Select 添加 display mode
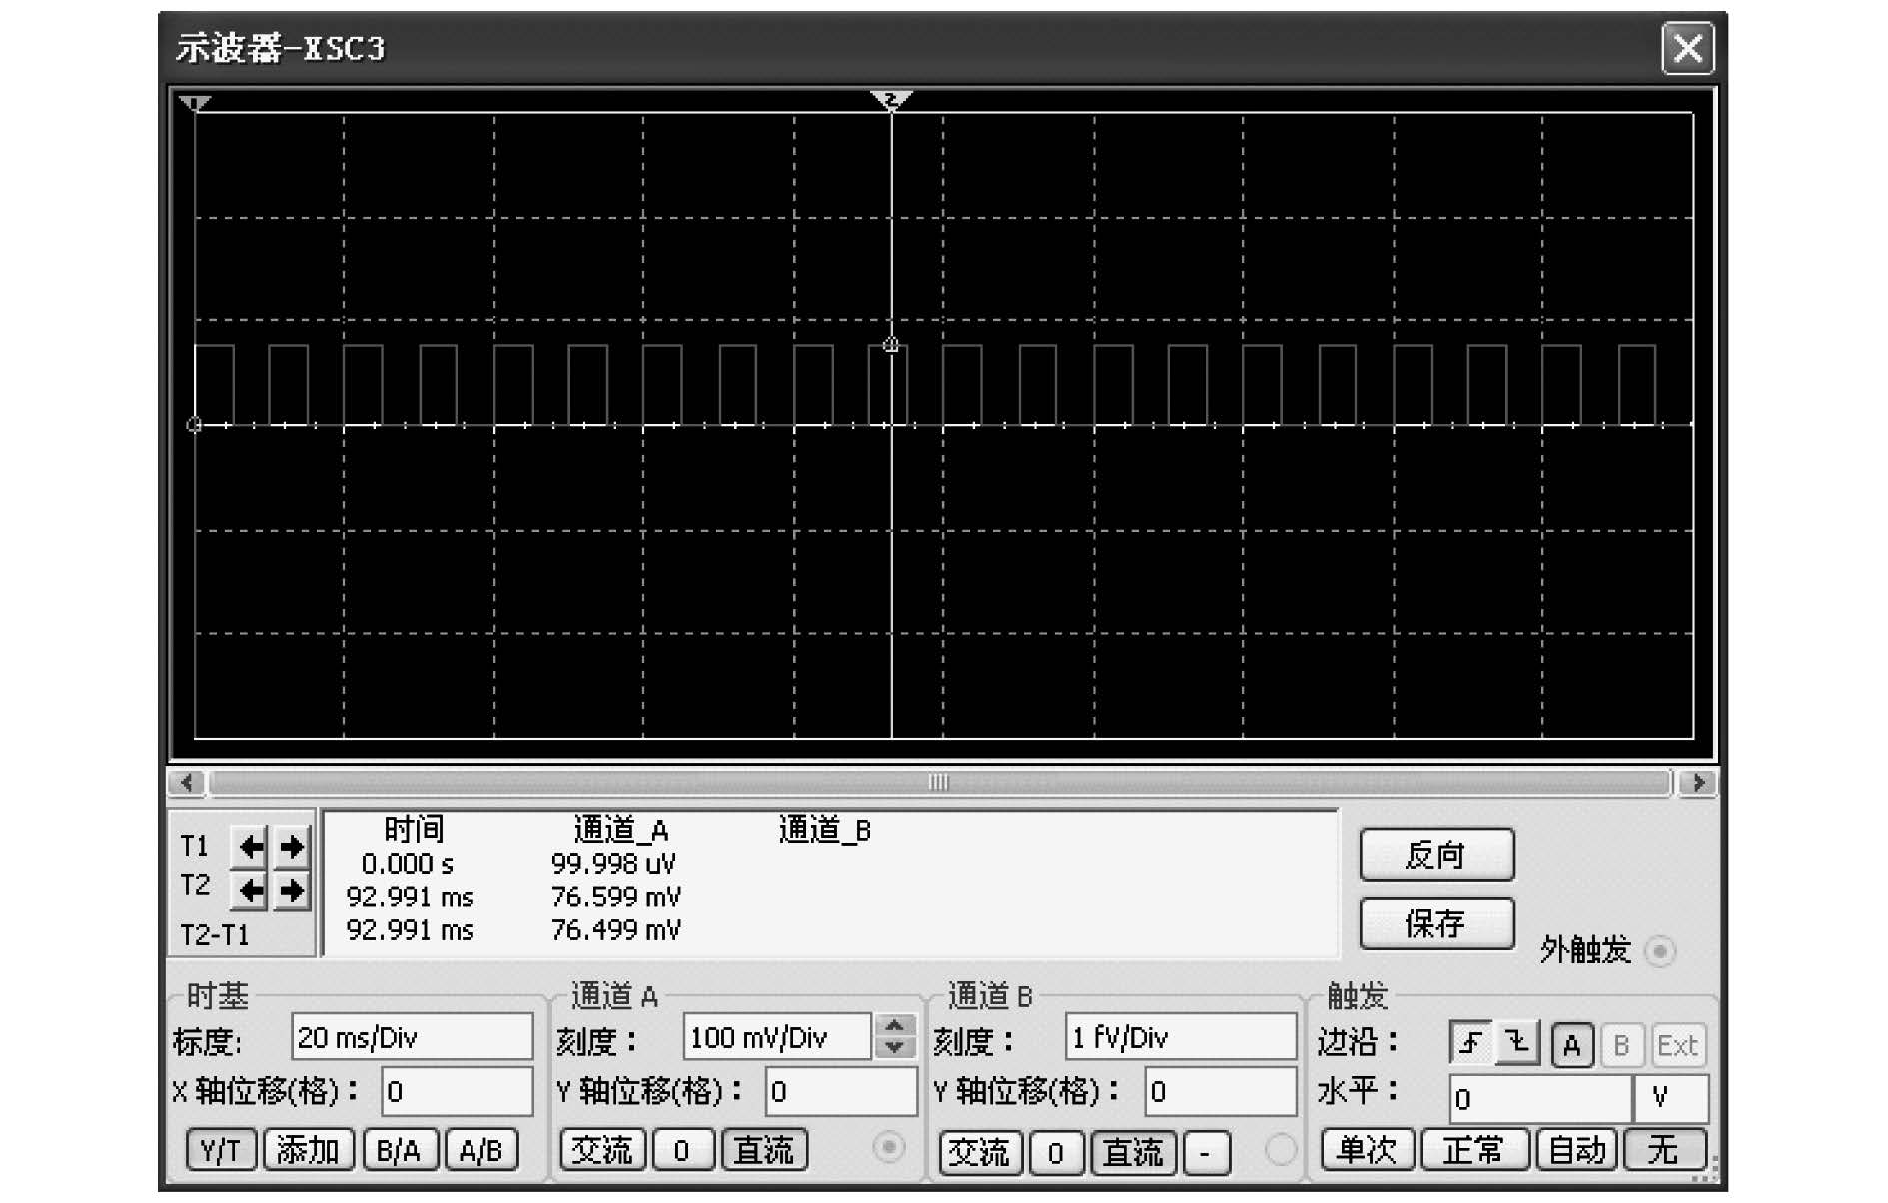1888x1203 pixels. point(308,1150)
